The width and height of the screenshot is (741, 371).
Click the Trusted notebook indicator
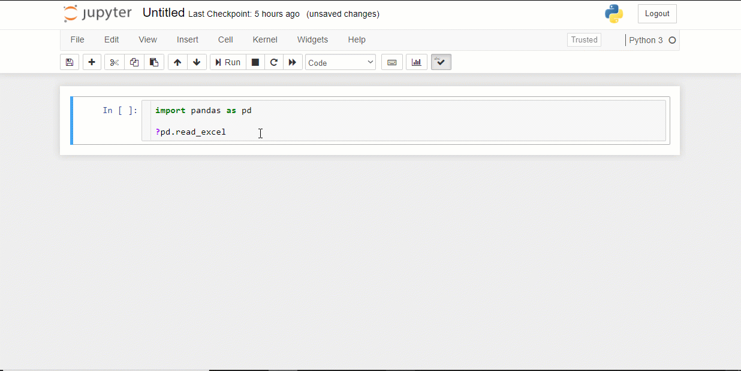(584, 39)
